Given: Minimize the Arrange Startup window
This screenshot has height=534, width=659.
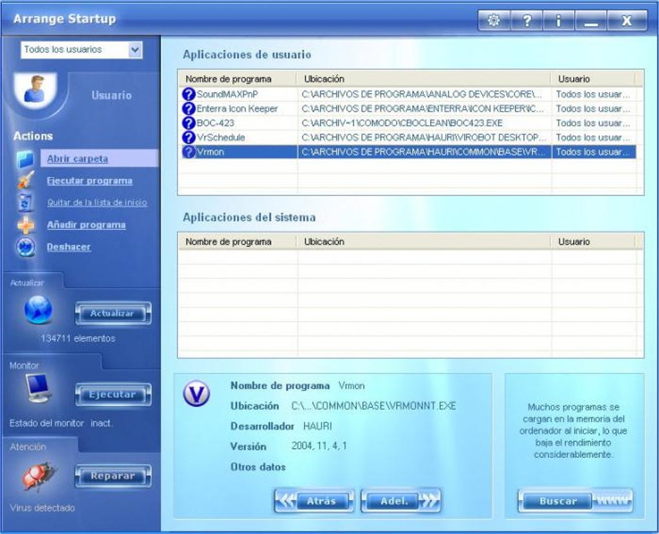Looking at the screenshot, I should tap(591, 20).
